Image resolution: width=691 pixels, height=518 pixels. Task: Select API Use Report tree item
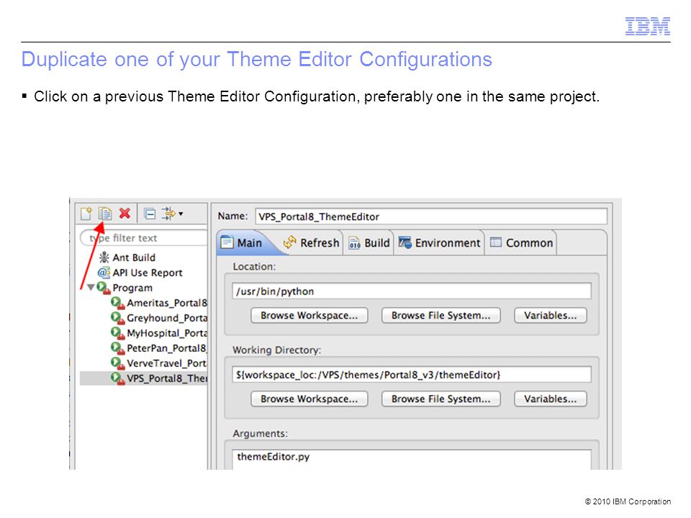(147, 273)
